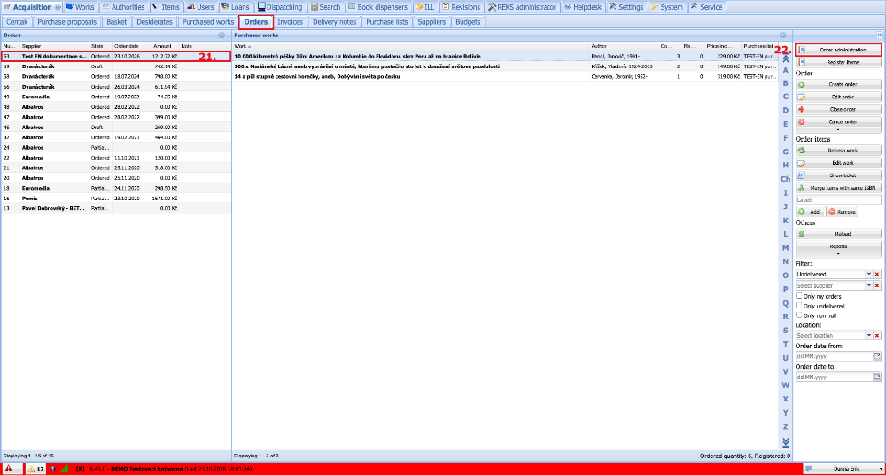Open the Dispatching module tab
Image resolution: width=886 pixels, height=475 pixels.
coord(280,7)
